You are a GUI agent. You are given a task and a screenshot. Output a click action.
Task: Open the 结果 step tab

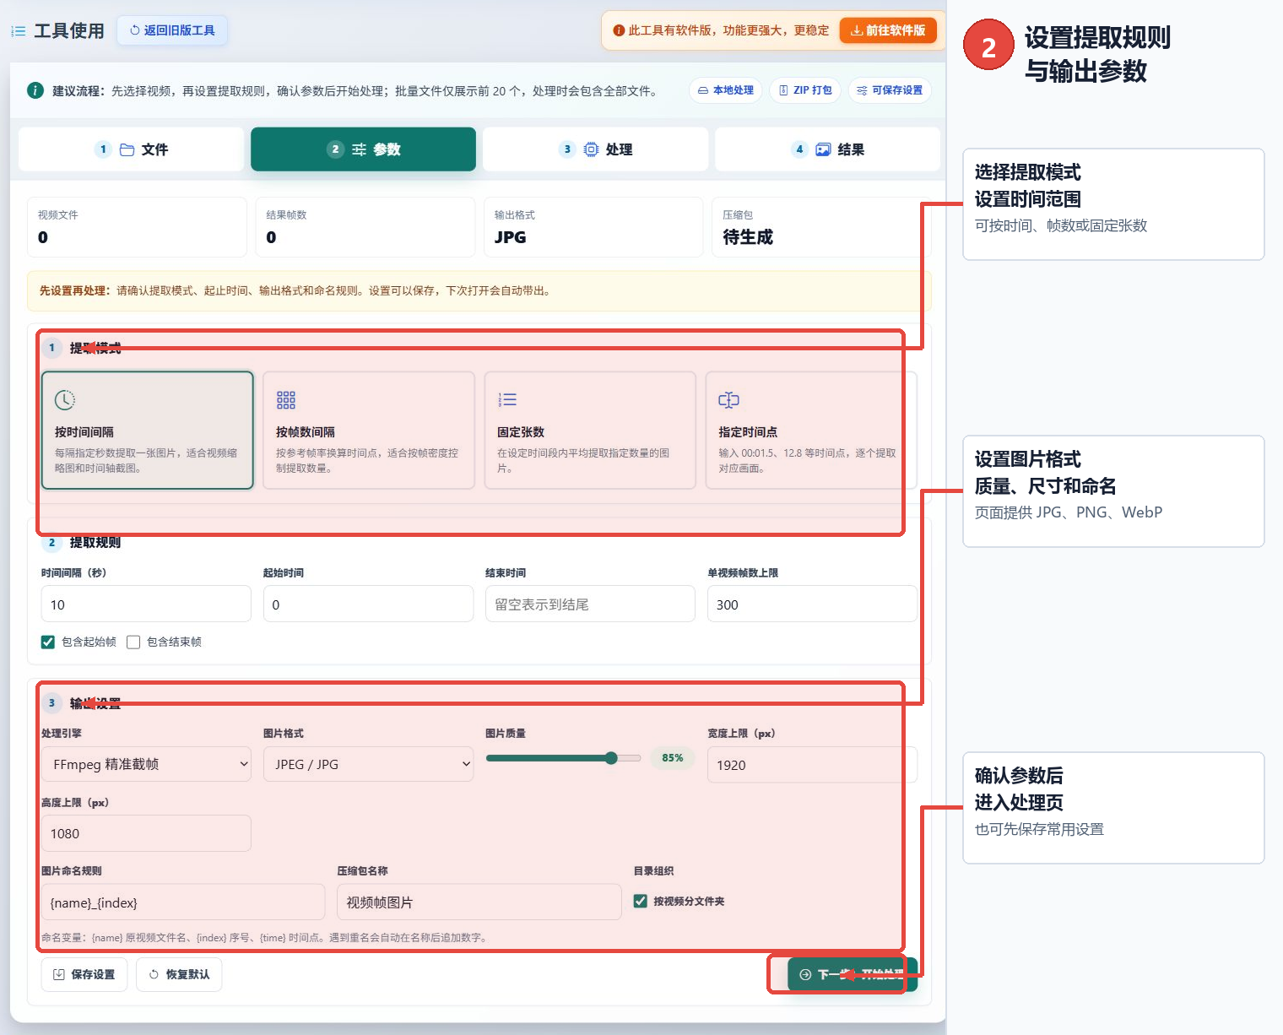tap(827, 149)
